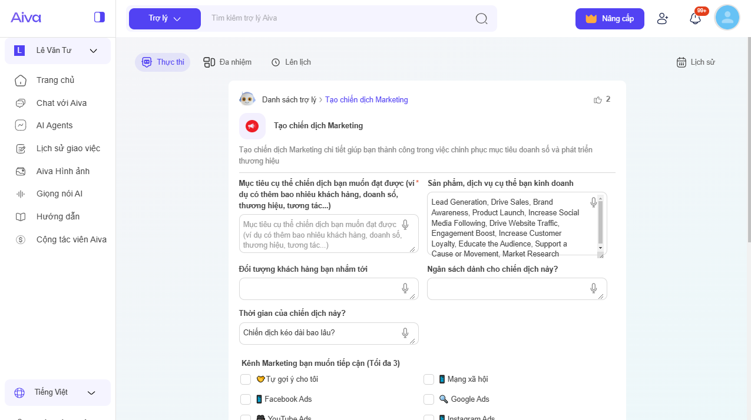Image resolution: width=751 pixels, height=420 pixels.
Task: Check the Facebook Ads checkbox
Action: 246,399
